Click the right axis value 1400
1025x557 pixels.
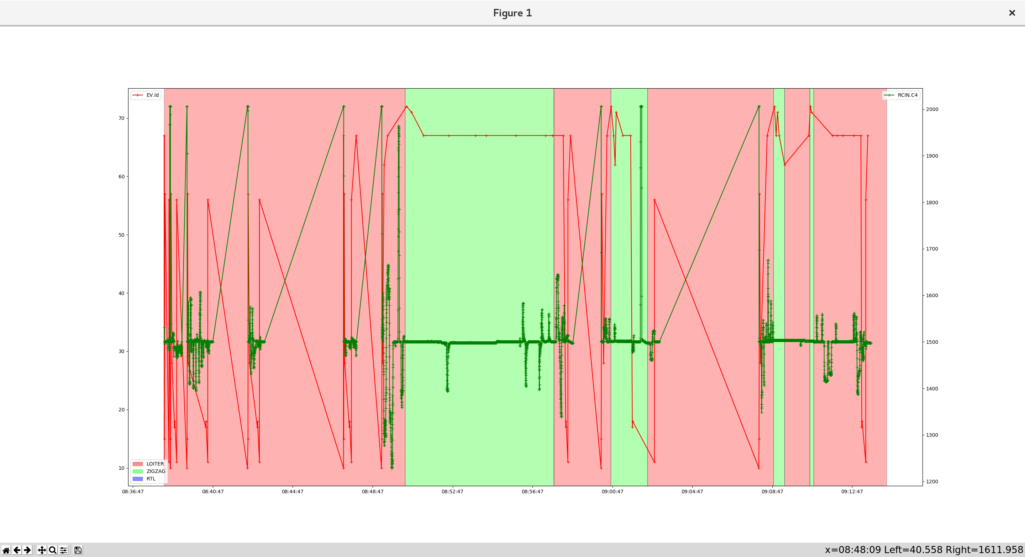tap(932, 389)
